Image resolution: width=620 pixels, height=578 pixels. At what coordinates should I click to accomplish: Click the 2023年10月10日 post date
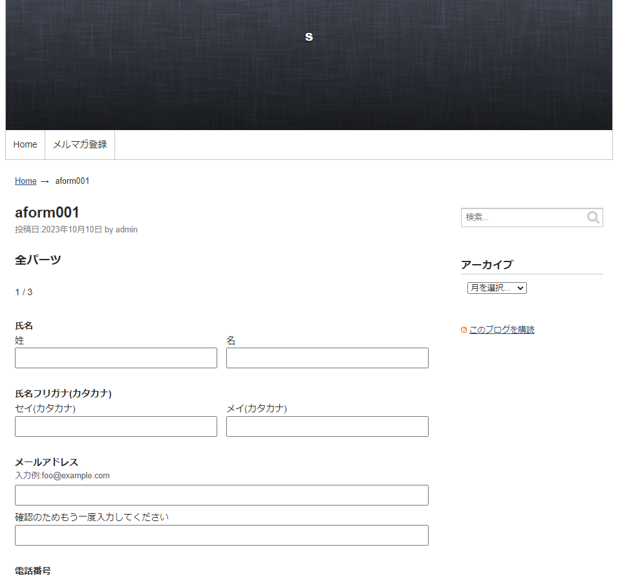(72, 230)
